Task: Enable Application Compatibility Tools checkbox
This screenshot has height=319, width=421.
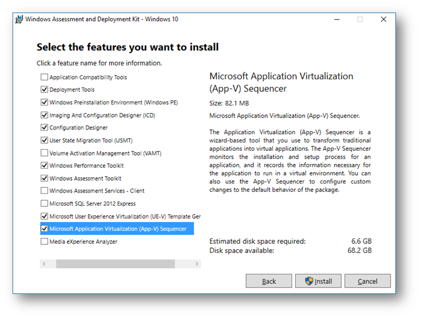Action: coord(44,77)
